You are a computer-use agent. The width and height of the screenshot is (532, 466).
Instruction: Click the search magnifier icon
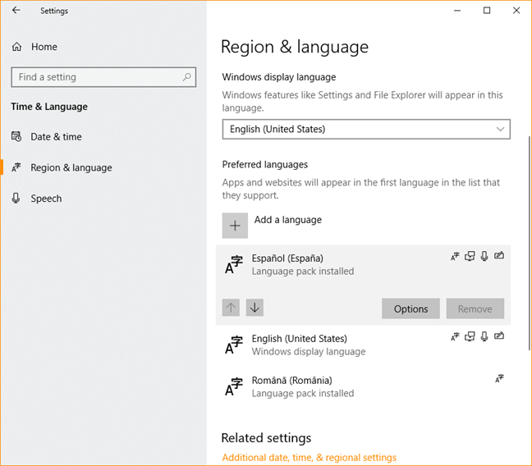tap(186, 77)
